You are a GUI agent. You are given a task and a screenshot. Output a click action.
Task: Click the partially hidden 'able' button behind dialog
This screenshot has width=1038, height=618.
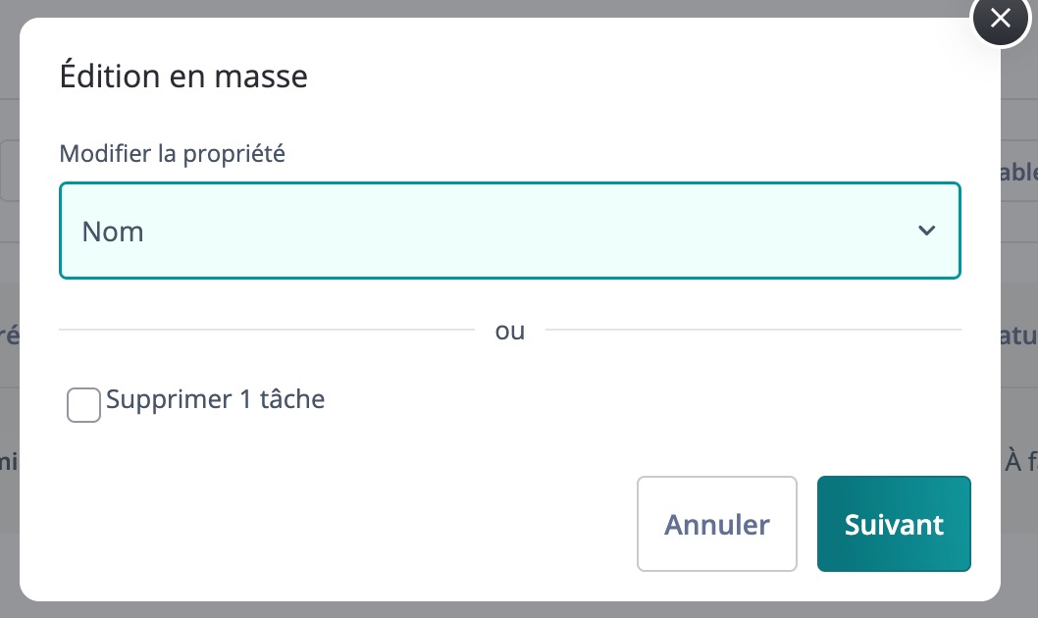pyautogui.click(x=1018, y=172)
